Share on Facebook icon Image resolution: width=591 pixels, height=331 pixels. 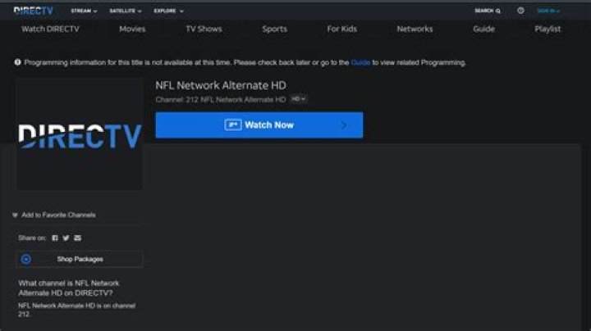coord(55,238)
